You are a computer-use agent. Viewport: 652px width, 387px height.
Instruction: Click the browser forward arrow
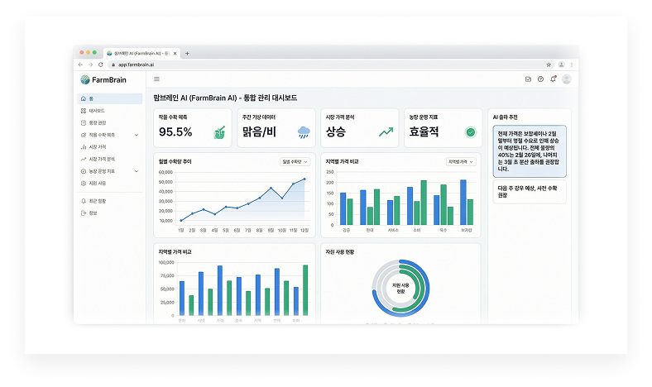click(90, 64)
